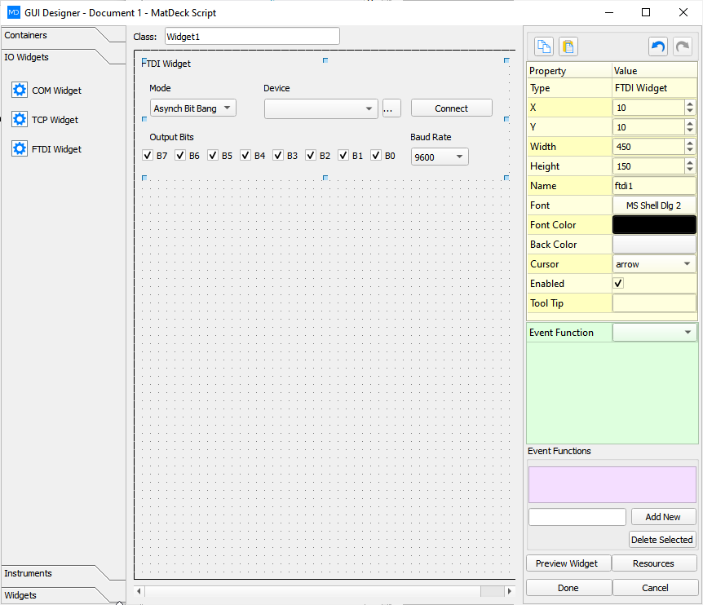
Task: Click the redo arrow icon
Action: (x=682, y=46)
